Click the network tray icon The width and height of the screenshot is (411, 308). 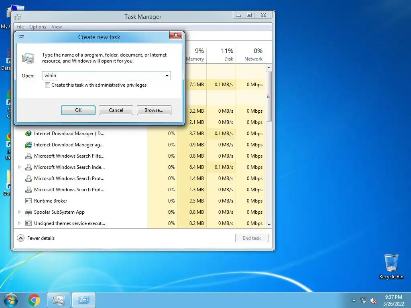point(364,300)
